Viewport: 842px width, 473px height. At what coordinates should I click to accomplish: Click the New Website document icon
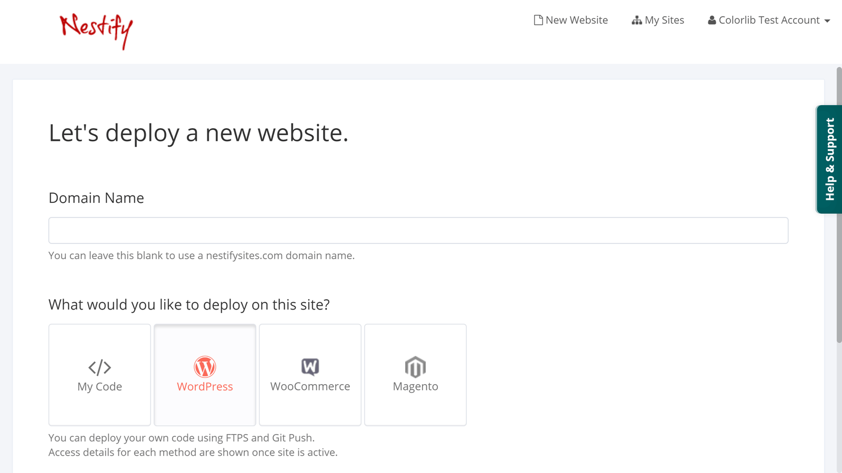pos(538,19)
